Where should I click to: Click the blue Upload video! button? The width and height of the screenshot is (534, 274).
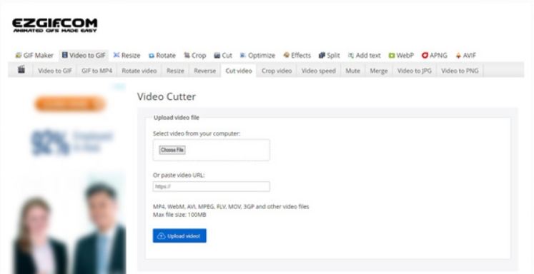pyautogui.click(x=179, y=235)
